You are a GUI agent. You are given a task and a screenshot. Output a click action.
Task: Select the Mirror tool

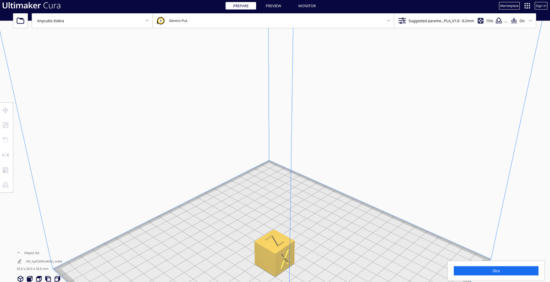(5, 155)
